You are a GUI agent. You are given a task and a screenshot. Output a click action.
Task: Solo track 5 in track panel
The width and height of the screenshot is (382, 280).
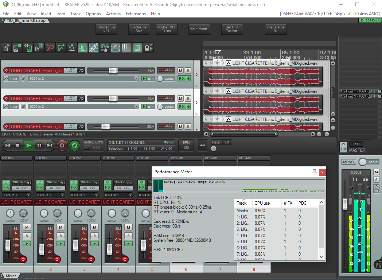[x=188, y=71]
